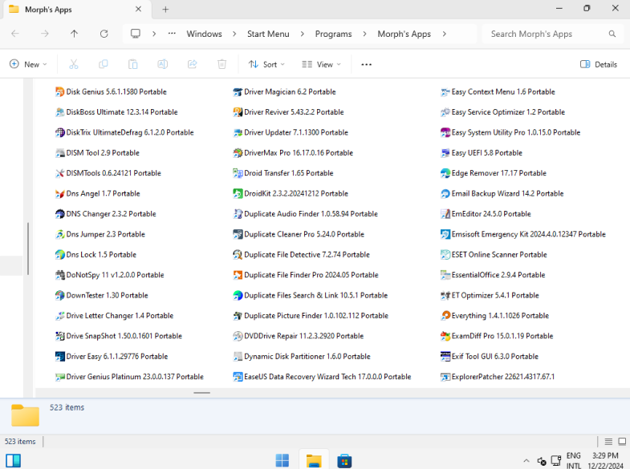Click the DiskTrix UltimateDefrag file icon
This screenshot has width=630, height=469.
(x=60, y=132)
